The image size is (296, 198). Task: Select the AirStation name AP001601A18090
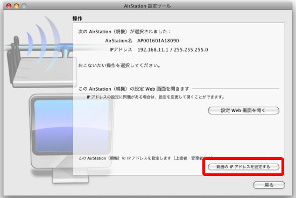(x=158, y=41)
